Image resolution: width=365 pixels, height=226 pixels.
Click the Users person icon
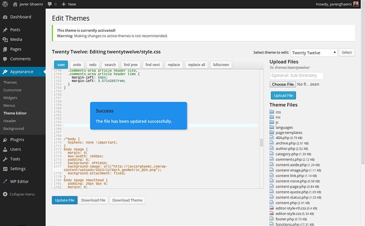click(x=5, y=149)
